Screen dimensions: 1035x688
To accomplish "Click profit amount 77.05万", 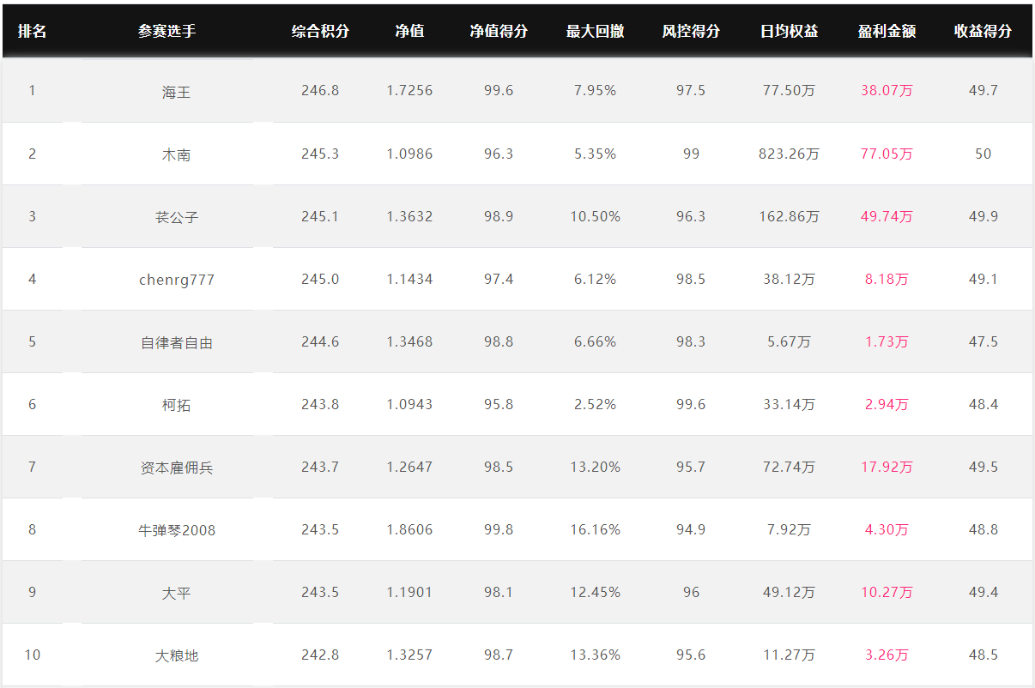I will pyautogui.click(x=887, y=154).
